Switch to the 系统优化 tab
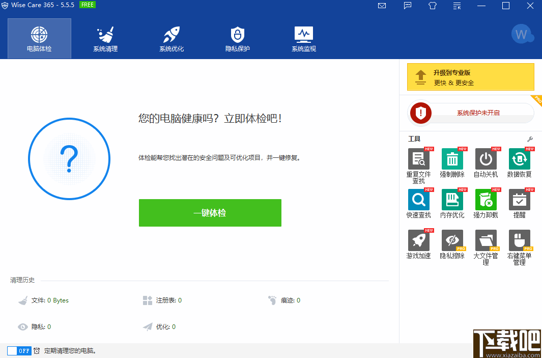Screen dimensions: 542x358 [x=172, y=38]
